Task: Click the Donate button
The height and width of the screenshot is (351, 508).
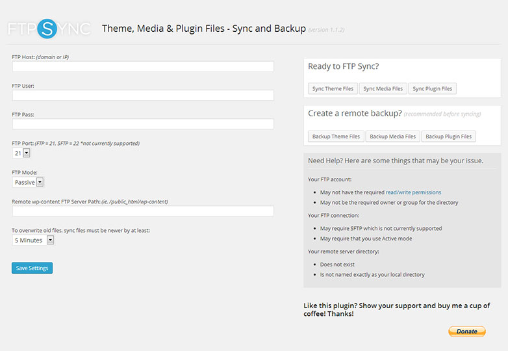Action: [x=467, y=331]
